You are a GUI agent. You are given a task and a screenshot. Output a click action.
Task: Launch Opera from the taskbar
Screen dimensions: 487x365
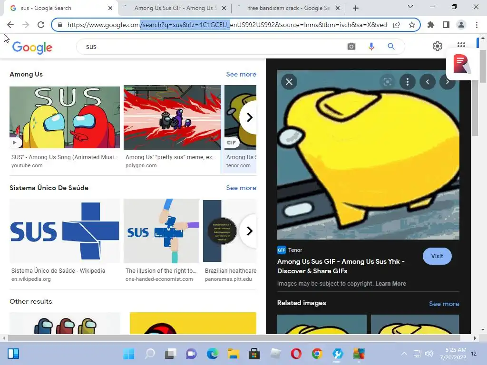point(296,354)
